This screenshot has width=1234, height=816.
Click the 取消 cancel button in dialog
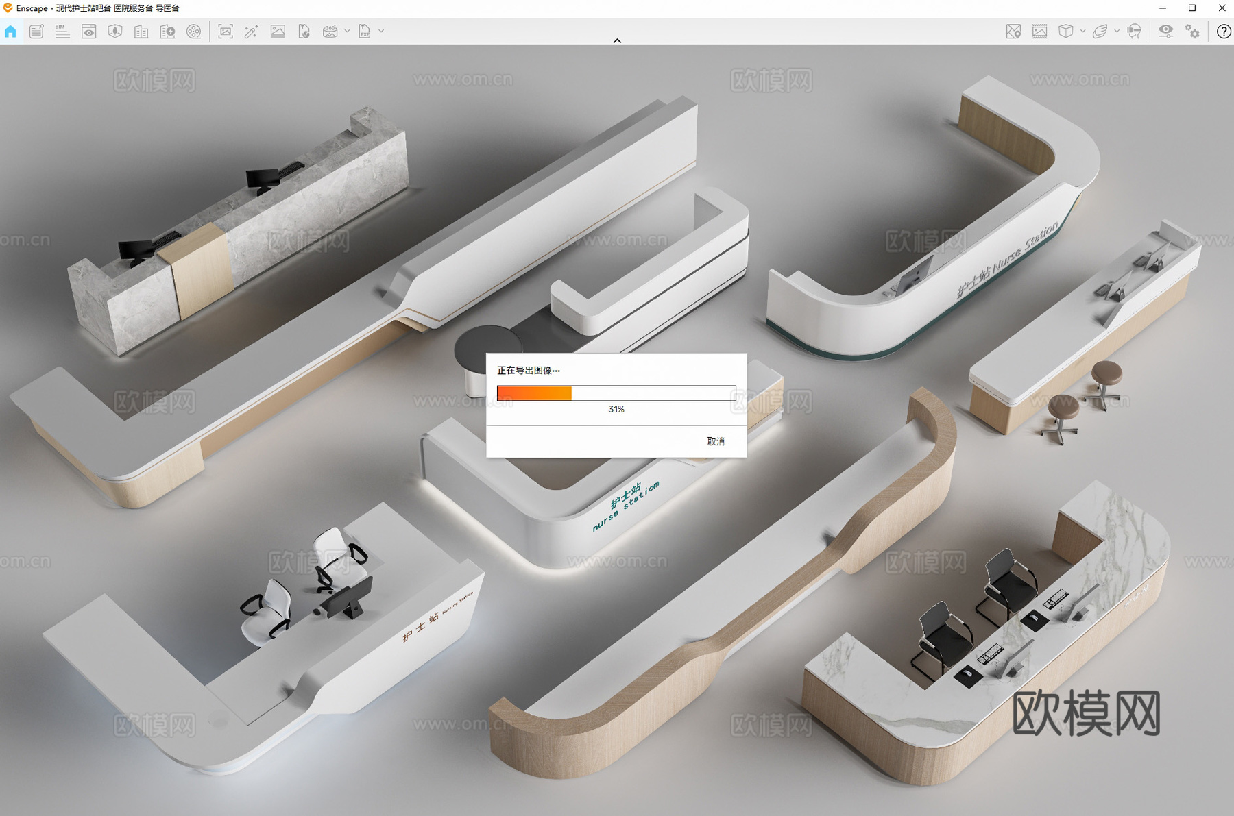[x=716, y=441]
